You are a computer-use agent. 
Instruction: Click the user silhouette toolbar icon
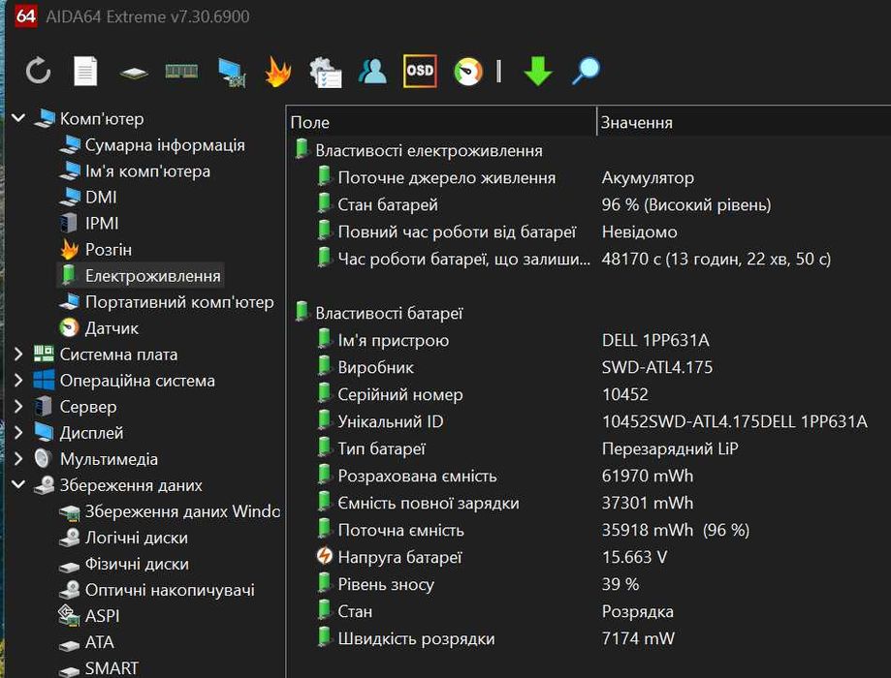coord(372,71)
